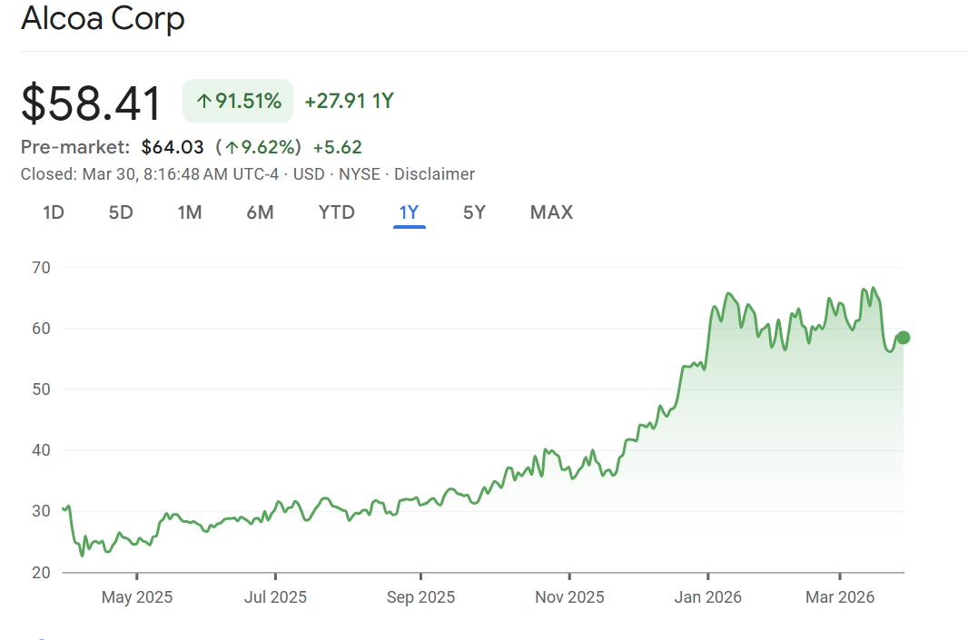The height and width of the screenshot is (640, 968).
Task: Select the 1D time range tab
Action: click(x=54, y=212)
